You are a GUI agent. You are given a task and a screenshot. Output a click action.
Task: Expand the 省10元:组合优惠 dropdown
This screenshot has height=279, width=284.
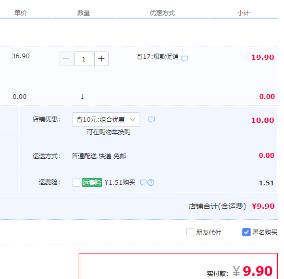pos(106,120)
